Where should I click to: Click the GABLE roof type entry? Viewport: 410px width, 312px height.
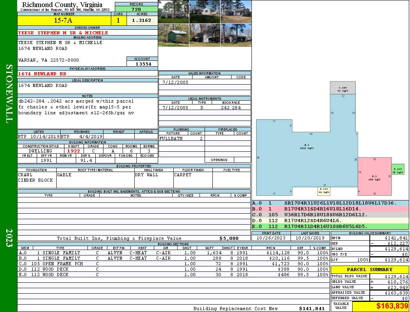(x=64, y=175)
